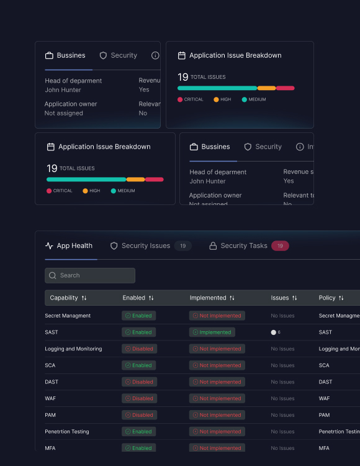This screenshot has height=466, width=360.
Task: Click the Implemented column header label
Action: tap(208, 298)
